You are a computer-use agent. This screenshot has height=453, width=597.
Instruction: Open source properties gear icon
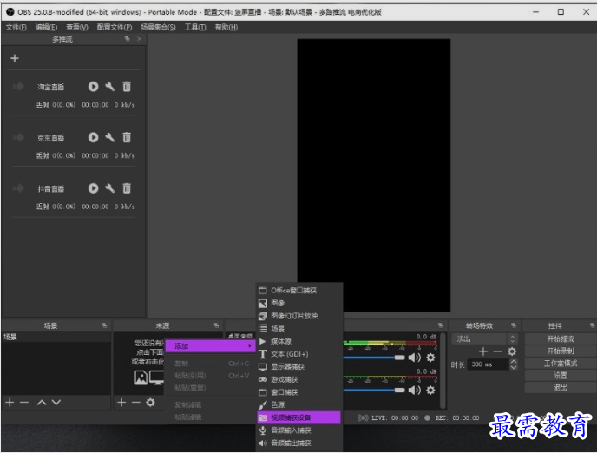tap(150, 403)
